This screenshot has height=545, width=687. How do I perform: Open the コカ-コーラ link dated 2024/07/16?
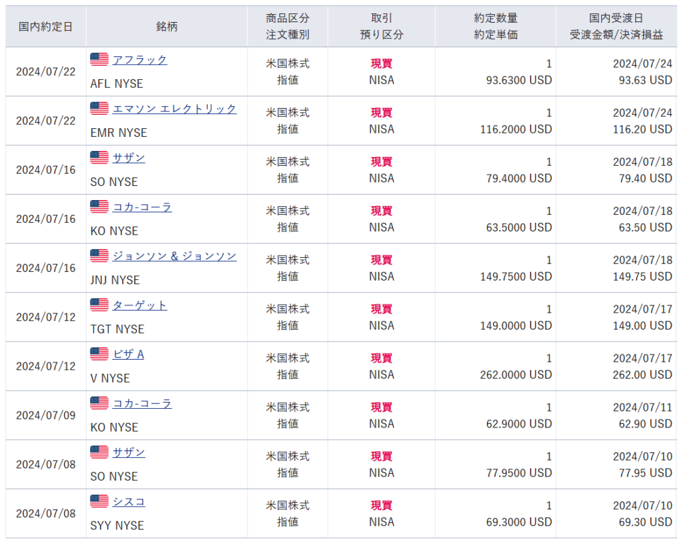coord(142,207)
